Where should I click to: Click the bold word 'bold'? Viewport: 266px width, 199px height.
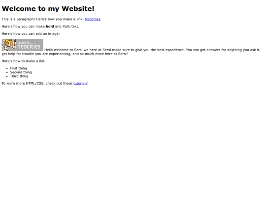point(50,27)
